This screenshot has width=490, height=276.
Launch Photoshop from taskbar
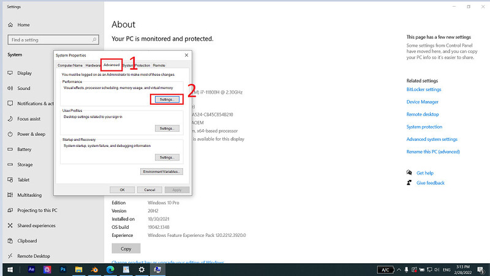(x=63, y=269)
